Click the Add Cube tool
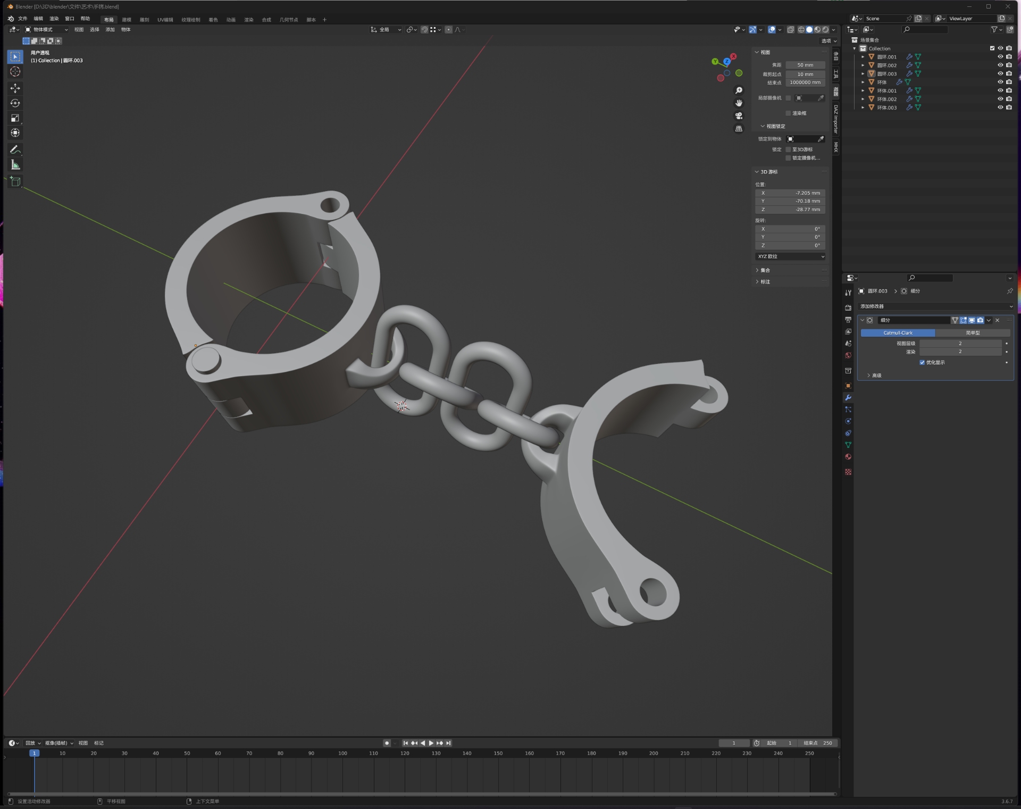Image resolution: width=1021 pixels, height=809 pixels. click(x=15, y=181)
